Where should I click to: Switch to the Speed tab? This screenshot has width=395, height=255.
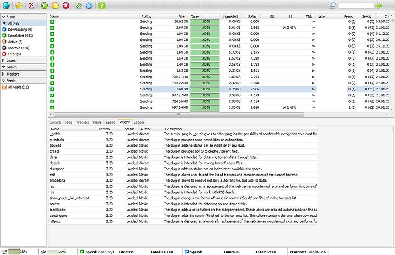(x=110, y=123)
